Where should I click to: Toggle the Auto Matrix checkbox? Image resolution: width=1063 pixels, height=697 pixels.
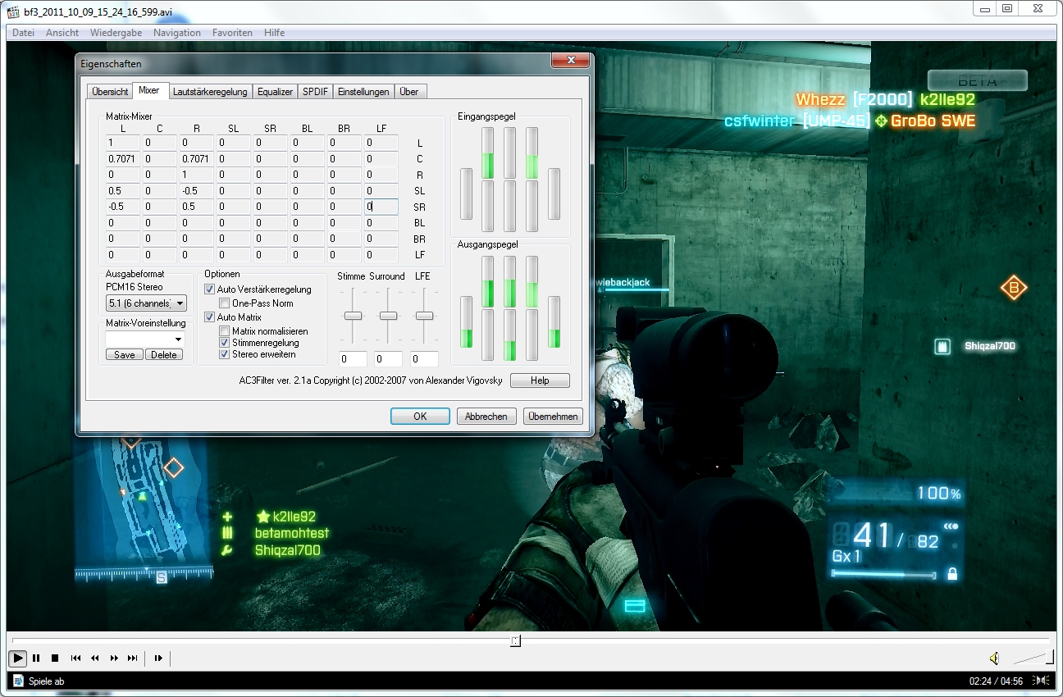210,317
